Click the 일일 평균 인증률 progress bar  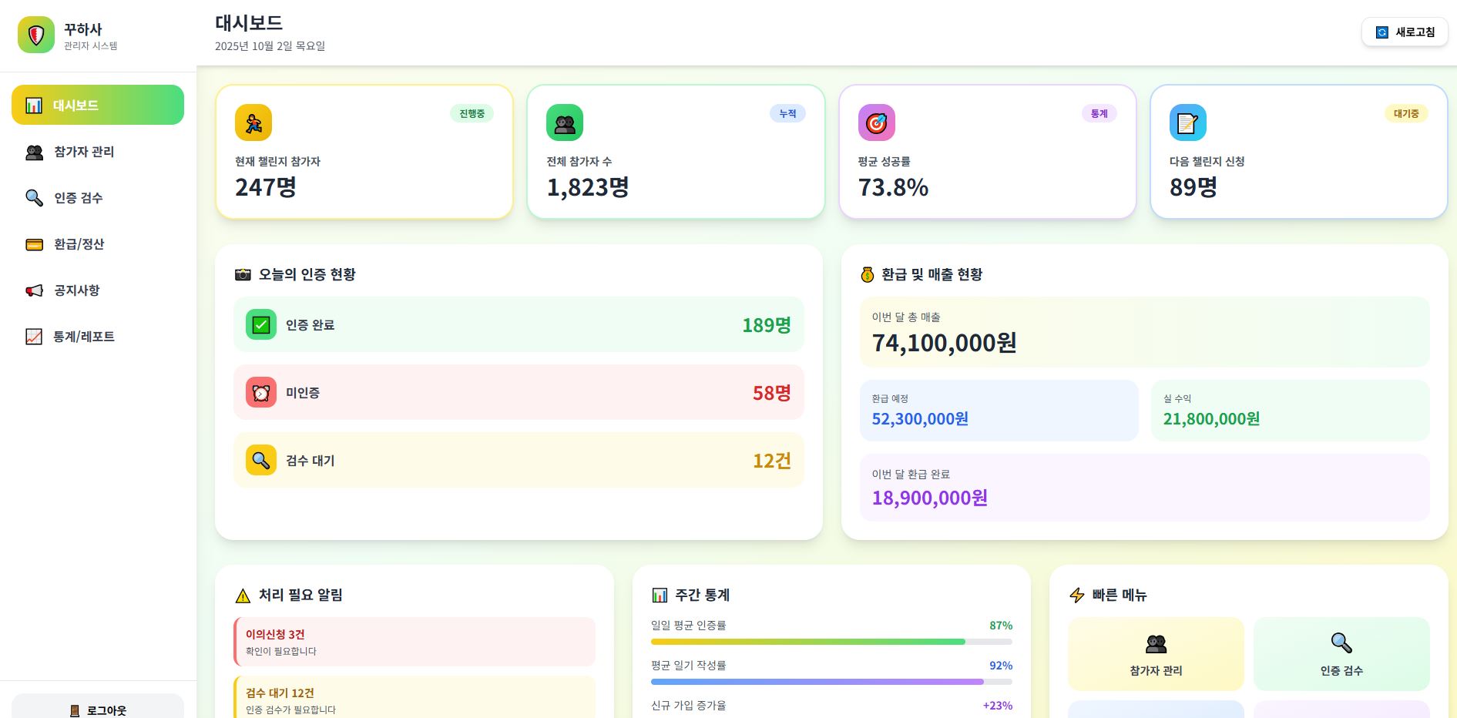click(x=831, y=642)
